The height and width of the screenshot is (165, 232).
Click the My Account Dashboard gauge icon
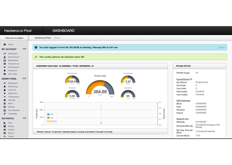coord(5,53)
